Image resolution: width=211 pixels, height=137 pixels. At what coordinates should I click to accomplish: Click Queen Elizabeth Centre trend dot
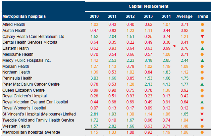[202, 90]
